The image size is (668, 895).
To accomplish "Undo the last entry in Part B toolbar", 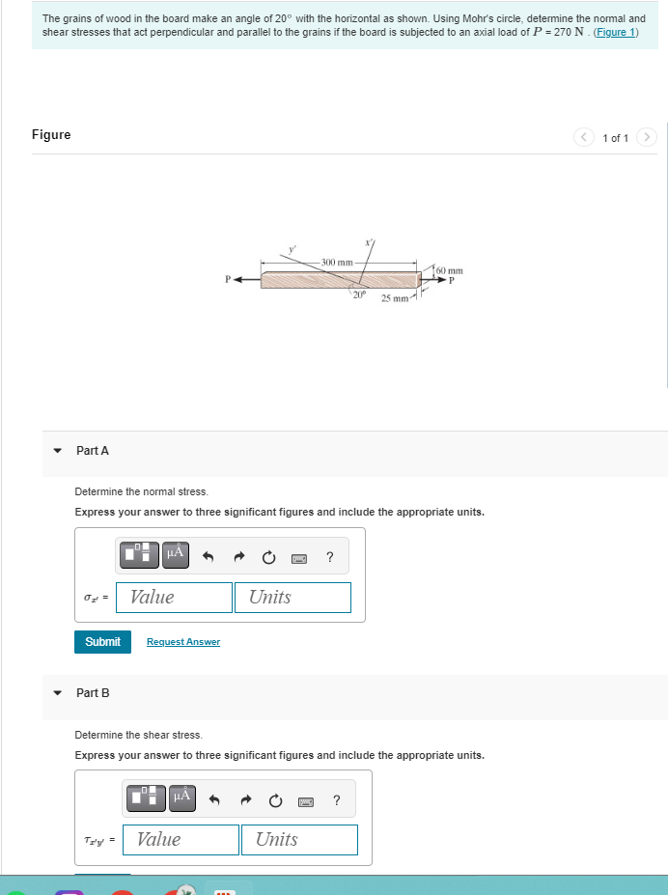I will point(212,798).
